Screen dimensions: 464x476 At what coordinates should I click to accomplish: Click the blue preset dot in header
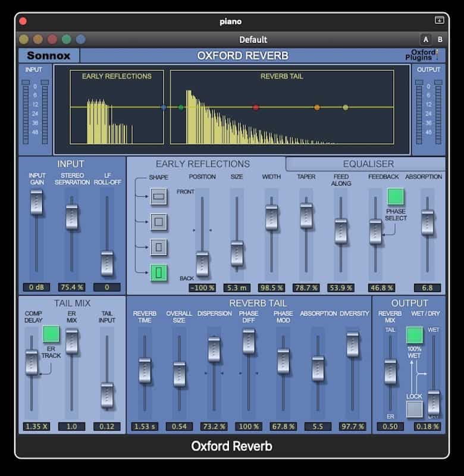81,39
